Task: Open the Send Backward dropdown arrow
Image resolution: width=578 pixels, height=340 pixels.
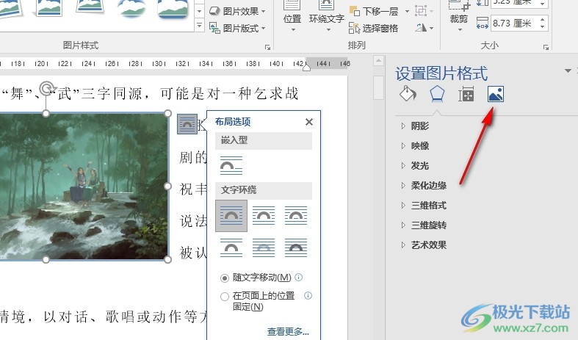Action: point(407,12)
